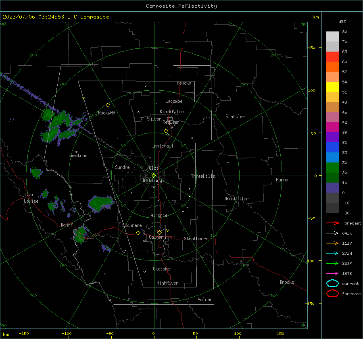Click the Olds label near radar center

(154, 168)
